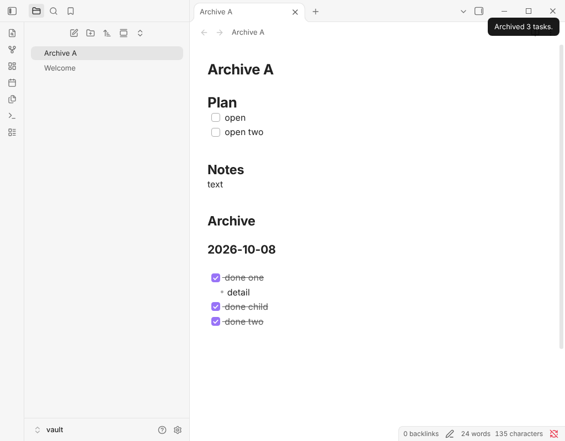Open the file explorer tab
Viewport: 565px width, 441px height.
[36, 11]
